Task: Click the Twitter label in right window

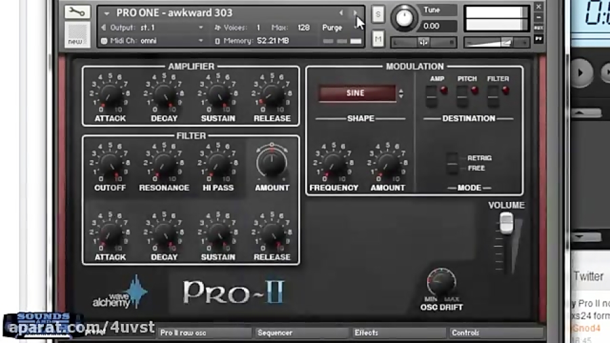Action: 588,276
